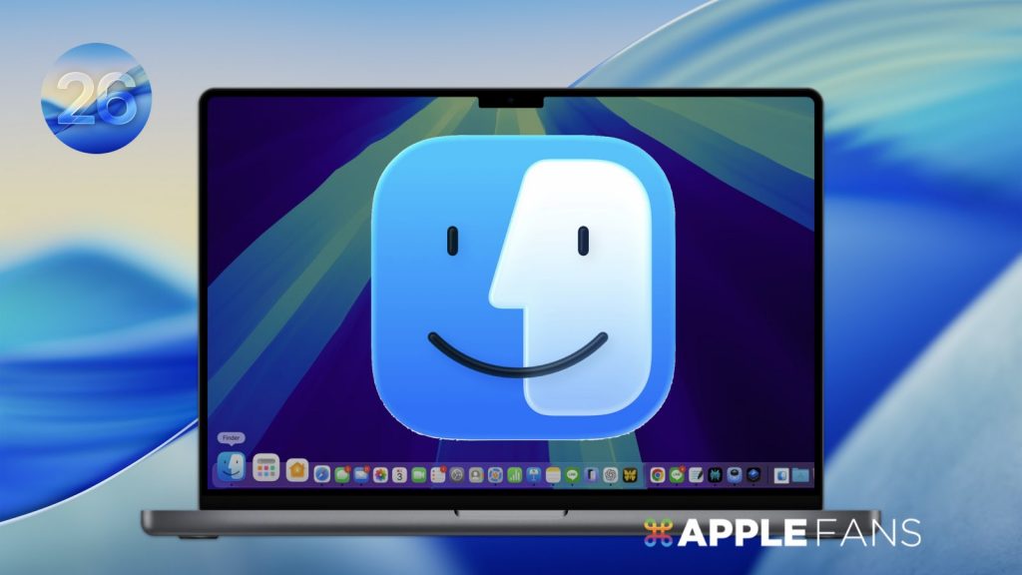The image size is (1022, 575).
Task: Click the macOS 26 circular badge
Action: [96, 98]
